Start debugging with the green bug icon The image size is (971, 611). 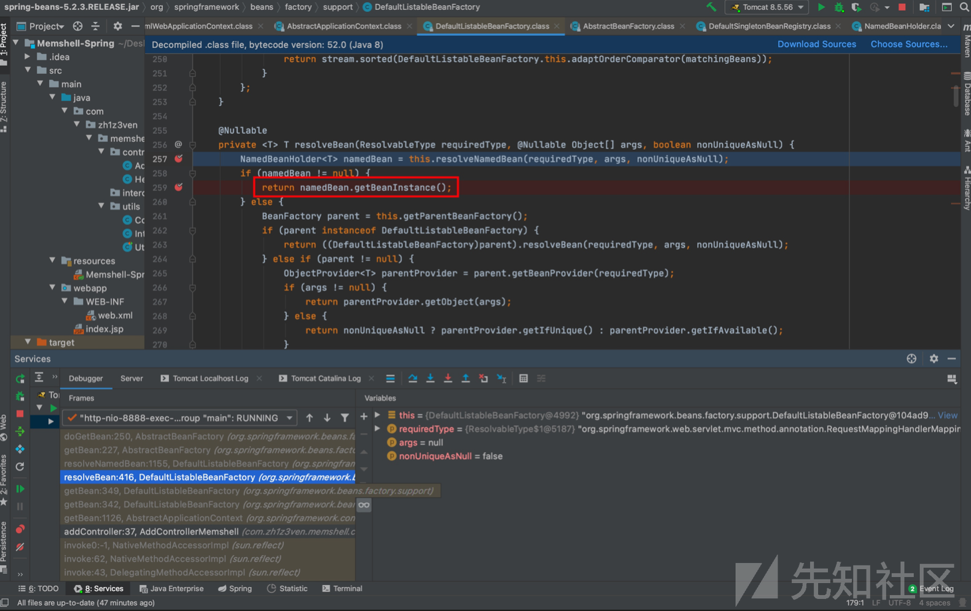(x=839, y=7)
